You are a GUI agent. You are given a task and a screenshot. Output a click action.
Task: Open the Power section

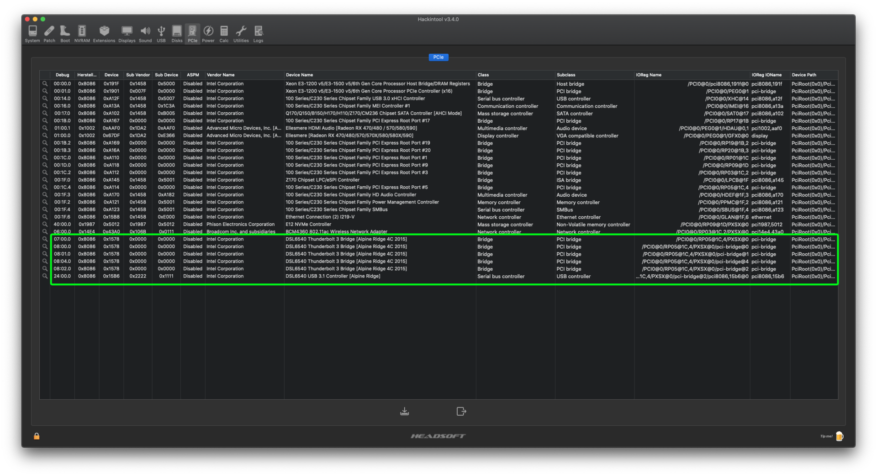(208, 34)
